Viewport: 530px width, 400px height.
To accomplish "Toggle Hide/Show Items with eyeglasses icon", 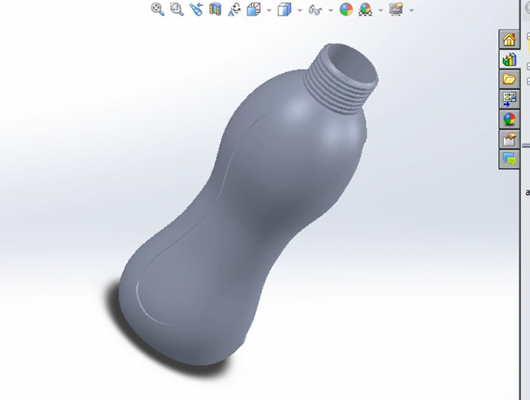I will point(316,10).
